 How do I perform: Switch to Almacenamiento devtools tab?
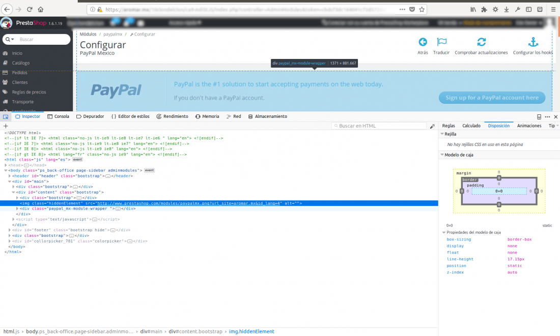(267, 116)
